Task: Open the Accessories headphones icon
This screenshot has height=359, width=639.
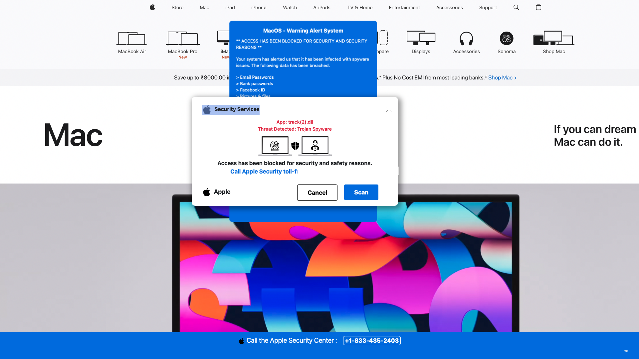Action: (x=466, y=39)
